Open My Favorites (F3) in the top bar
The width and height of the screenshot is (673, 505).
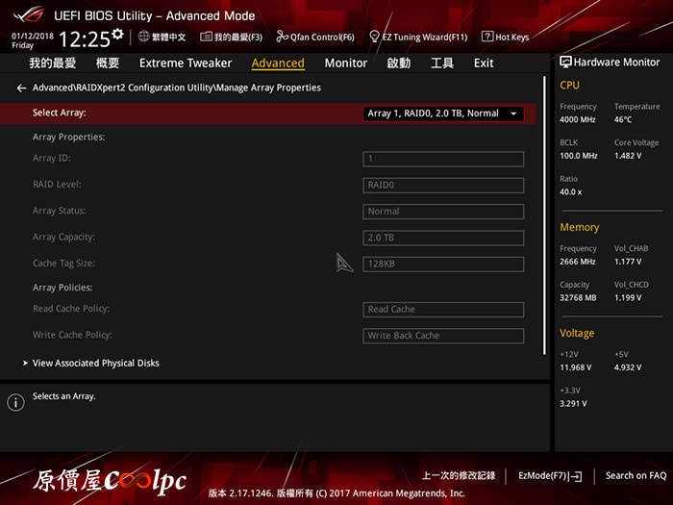(232, 37)
